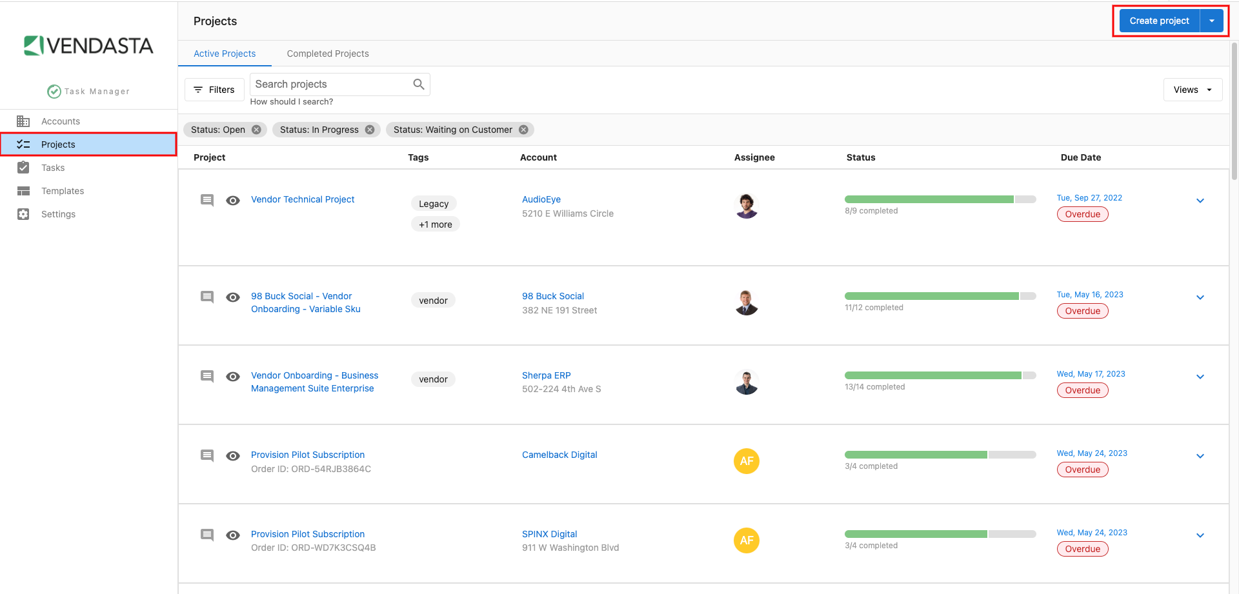Open the Filters panel
The image size is (1239, 594).
click(214, 90)
